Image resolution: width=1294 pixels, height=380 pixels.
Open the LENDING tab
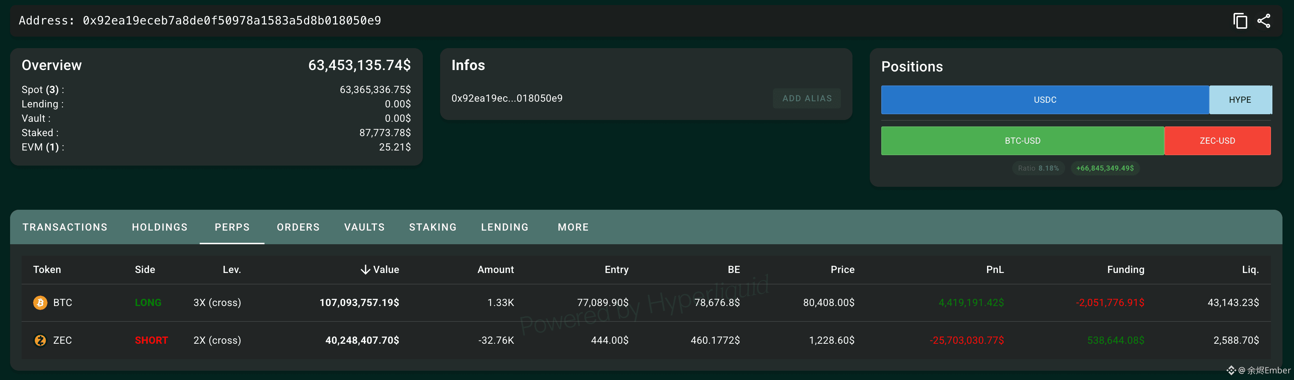tap(505, 227)
